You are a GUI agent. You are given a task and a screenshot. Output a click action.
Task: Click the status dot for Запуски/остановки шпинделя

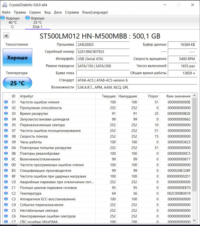point(6,119)
